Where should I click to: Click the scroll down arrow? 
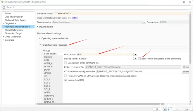[x=190, y=102]
